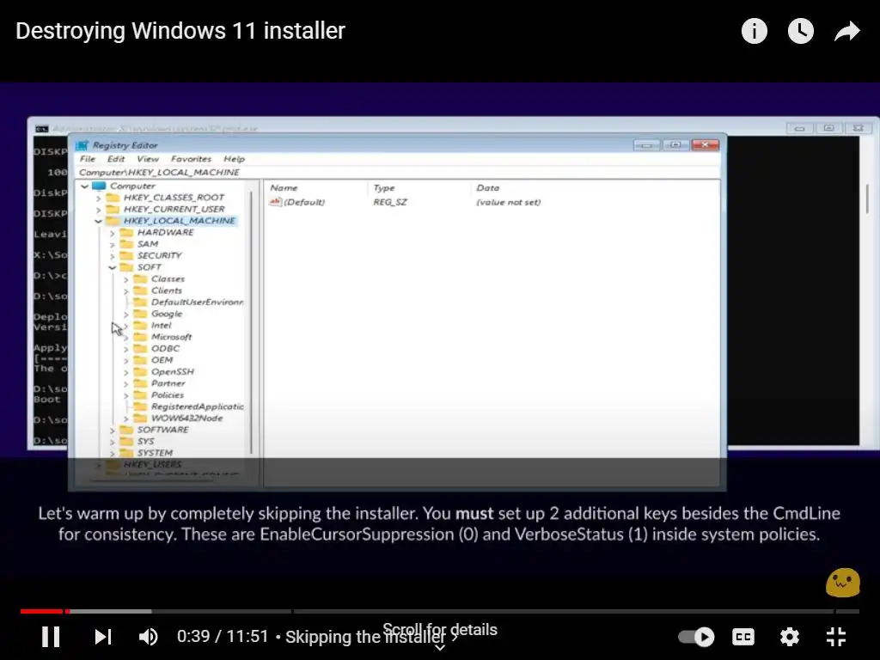The height and width of the screenshot is (660, 880).
Task: Mute the video volume
Action: click(x=148, y=637)
